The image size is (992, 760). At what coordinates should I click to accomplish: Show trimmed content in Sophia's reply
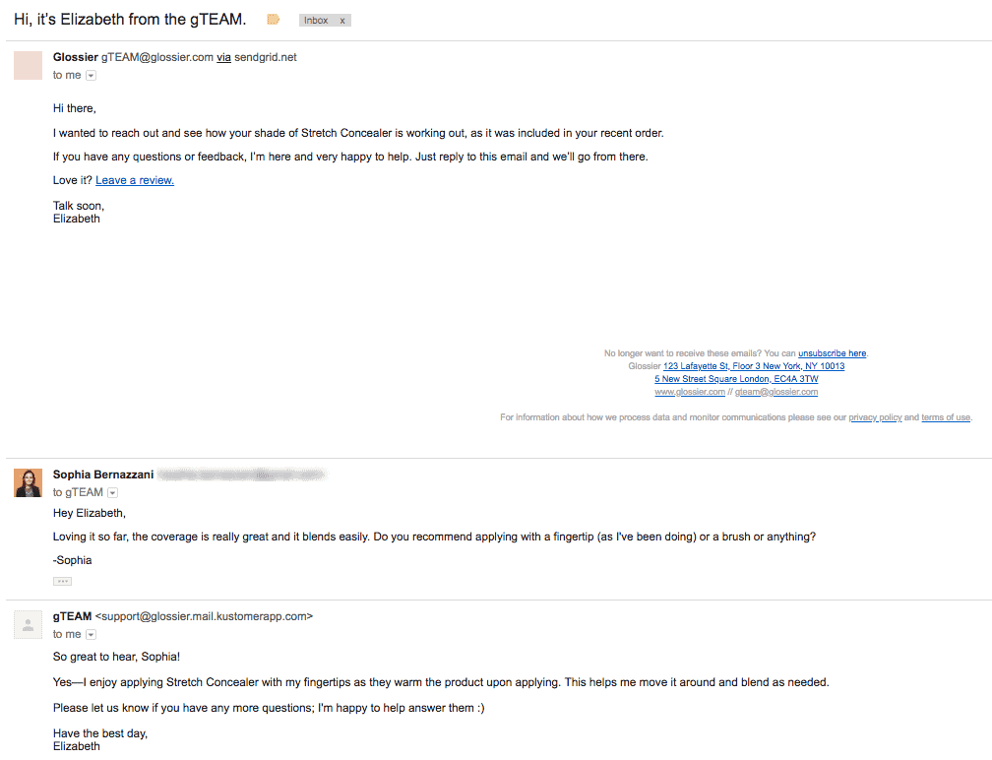coord(62,581)
